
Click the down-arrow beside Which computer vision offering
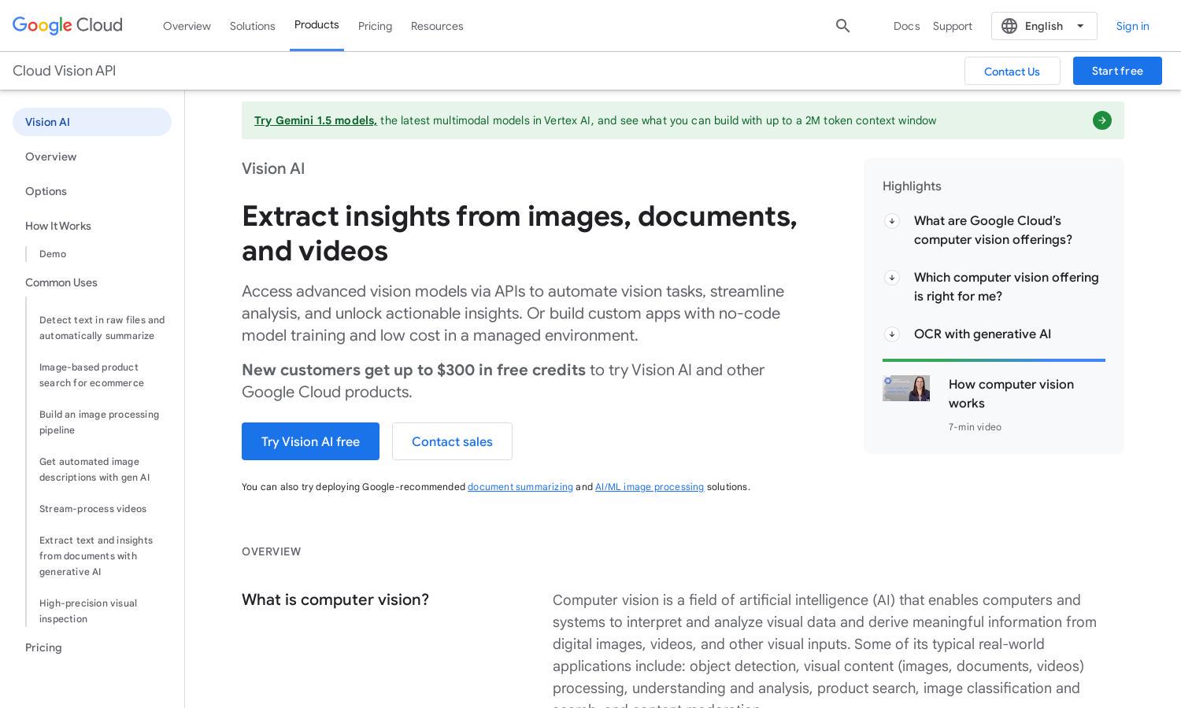tap(892, 278)
